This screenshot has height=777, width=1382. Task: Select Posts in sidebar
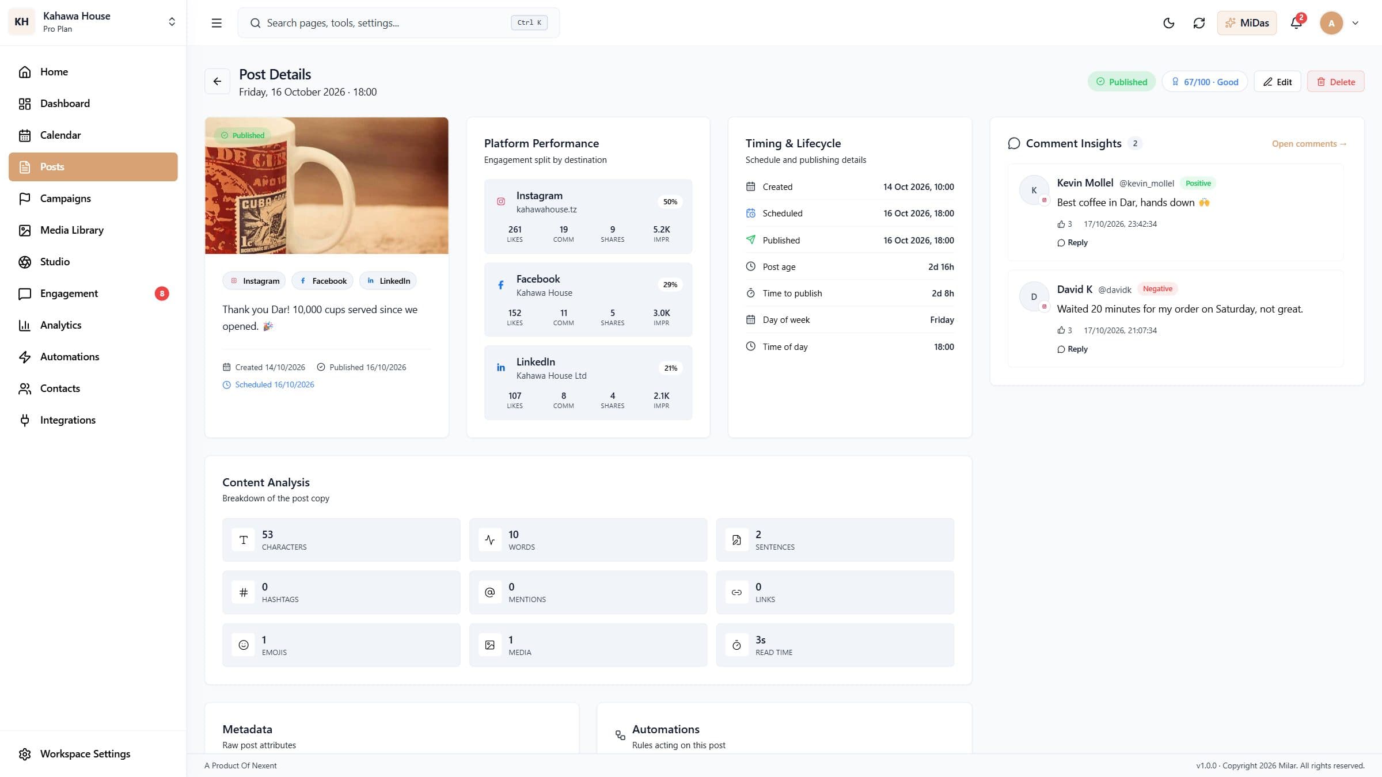point(93,167)
